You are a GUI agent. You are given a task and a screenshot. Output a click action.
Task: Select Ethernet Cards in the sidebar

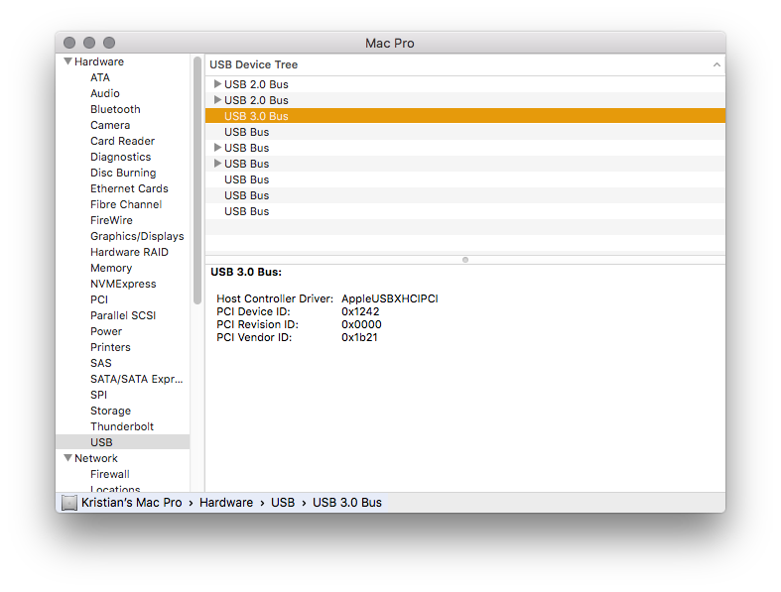click(x=129, y=188)
